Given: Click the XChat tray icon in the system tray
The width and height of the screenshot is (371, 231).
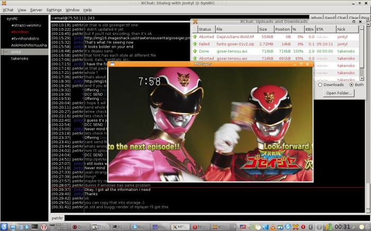Looking at the screenshot, I should coord(296,227).
